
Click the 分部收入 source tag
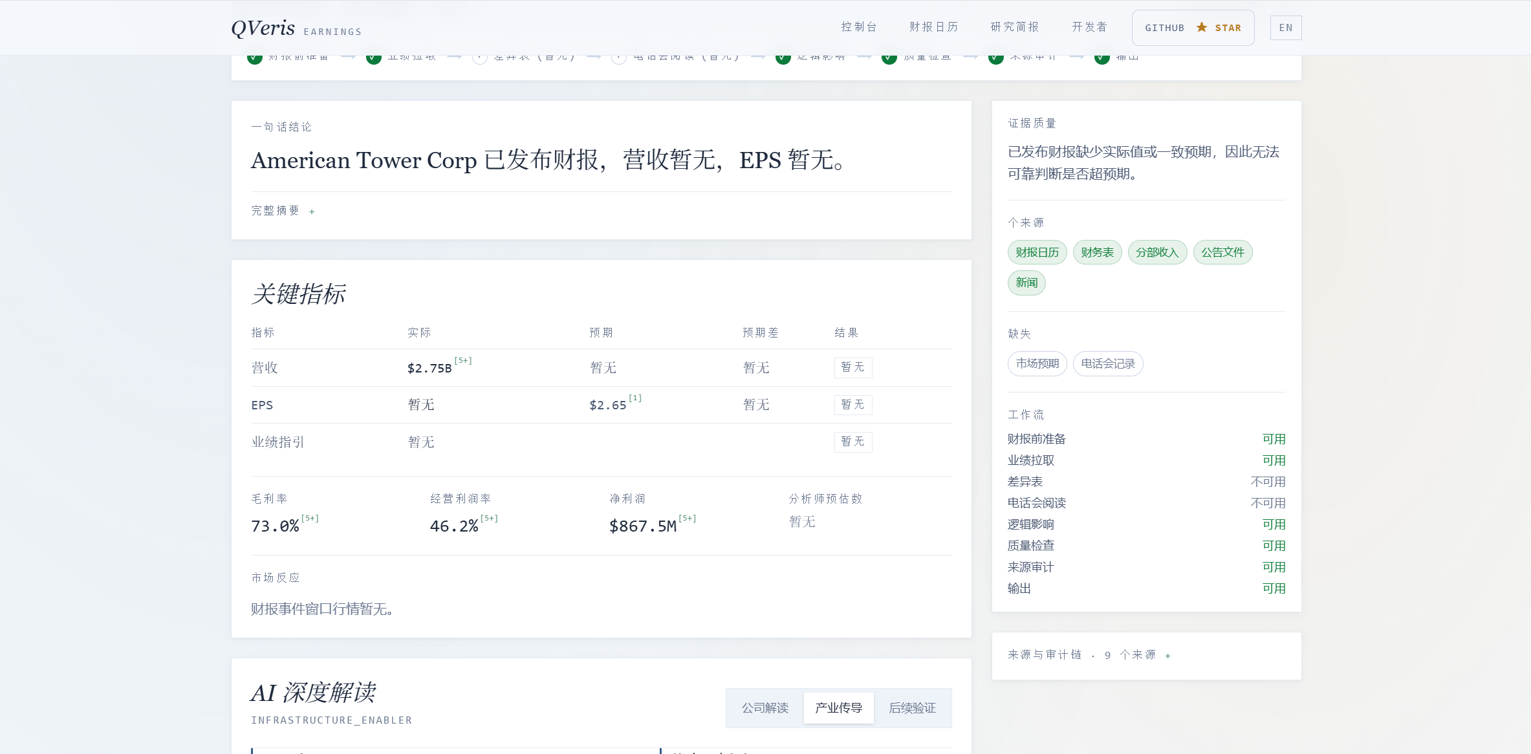(x=1158, y=252)
